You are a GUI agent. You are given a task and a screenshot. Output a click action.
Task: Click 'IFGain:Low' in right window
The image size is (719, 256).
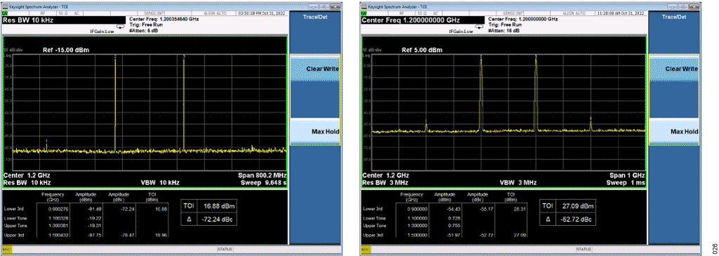point(461,32)
